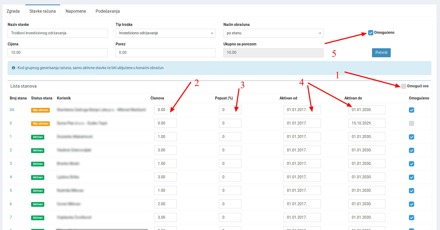This screenshot has width=440, height=230.
Task: Check the disabled Omogućeno box for apartment 0
Action: point(411,123)
